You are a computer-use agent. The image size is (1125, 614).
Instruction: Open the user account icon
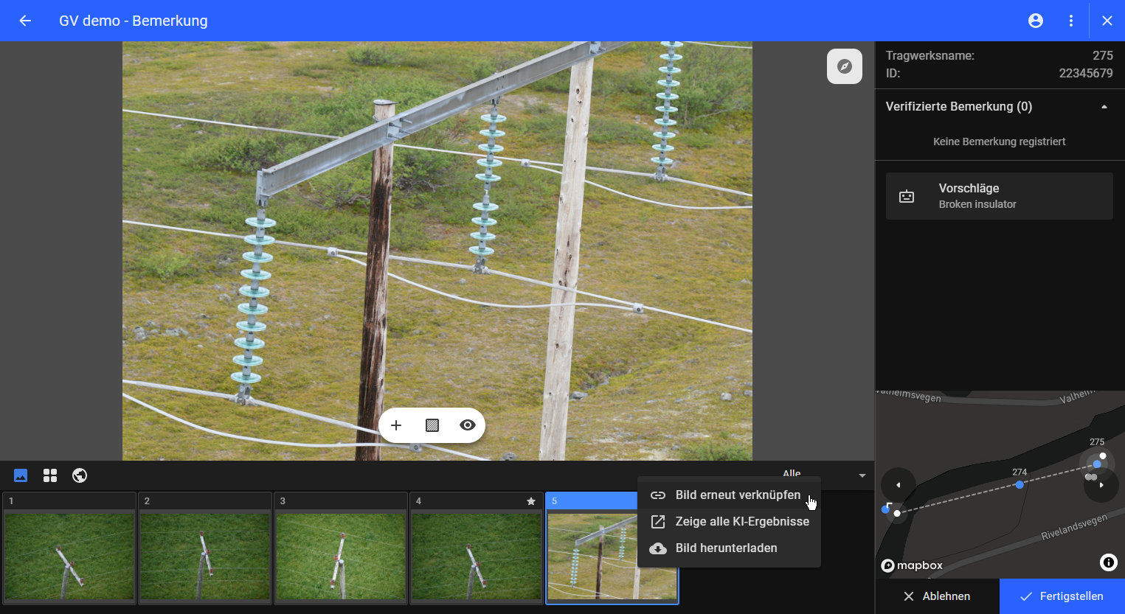(1036, 21)
